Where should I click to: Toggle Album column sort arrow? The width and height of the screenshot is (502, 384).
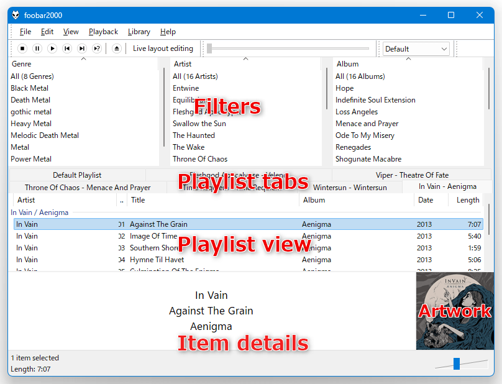[x=408, y=59]
